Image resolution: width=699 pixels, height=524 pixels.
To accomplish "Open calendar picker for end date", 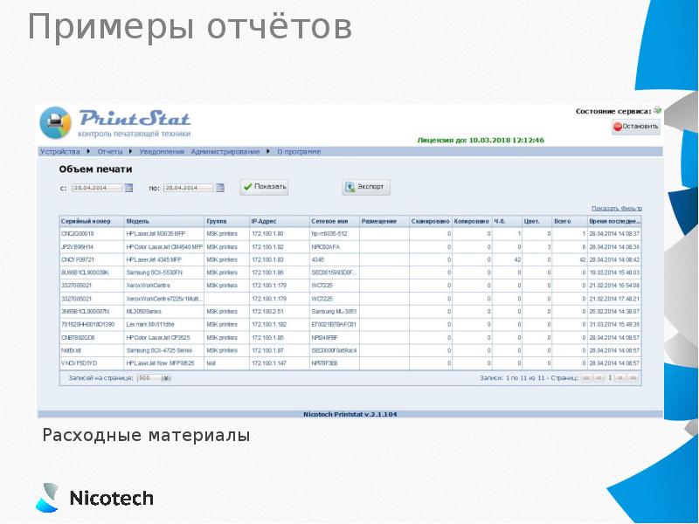I will pyautogui.click(x=220, y=187).
